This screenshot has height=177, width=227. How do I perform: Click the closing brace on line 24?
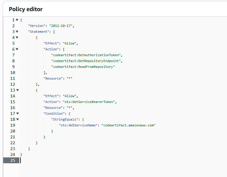pos(21,154)
